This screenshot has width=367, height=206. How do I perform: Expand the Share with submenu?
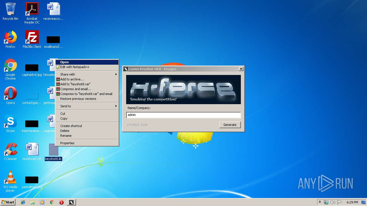coord(87,74)
